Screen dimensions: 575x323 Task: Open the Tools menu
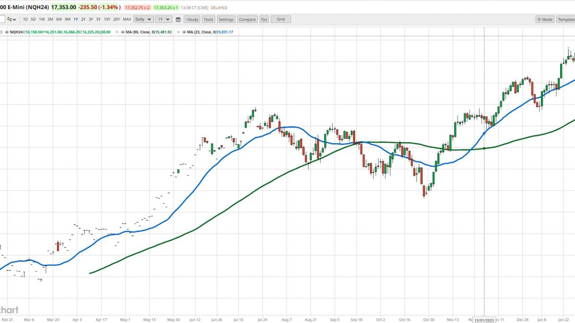point(208,19)
